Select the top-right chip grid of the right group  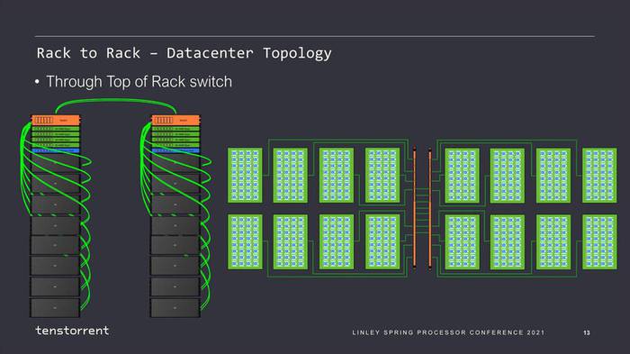[x=599, y=176]
